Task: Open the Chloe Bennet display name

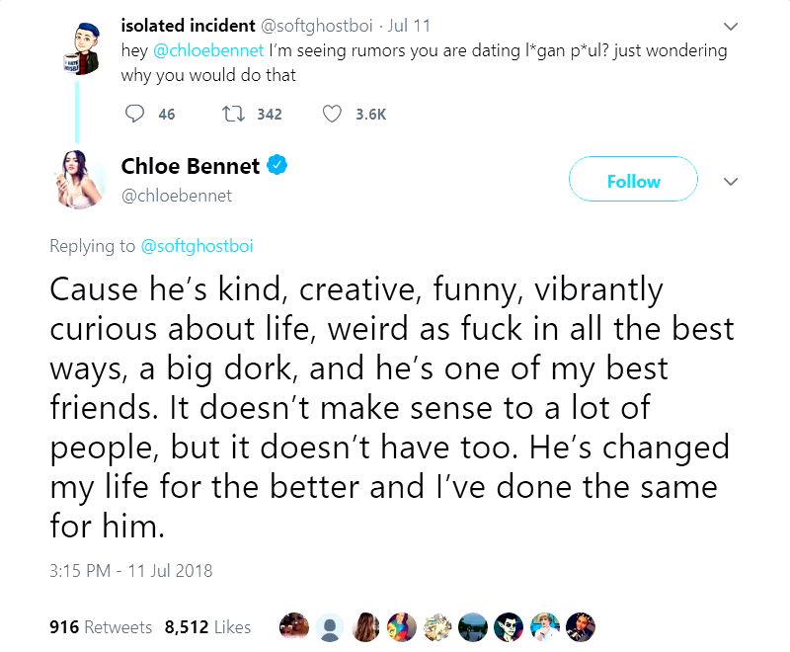Action: [x=191, y=166]
